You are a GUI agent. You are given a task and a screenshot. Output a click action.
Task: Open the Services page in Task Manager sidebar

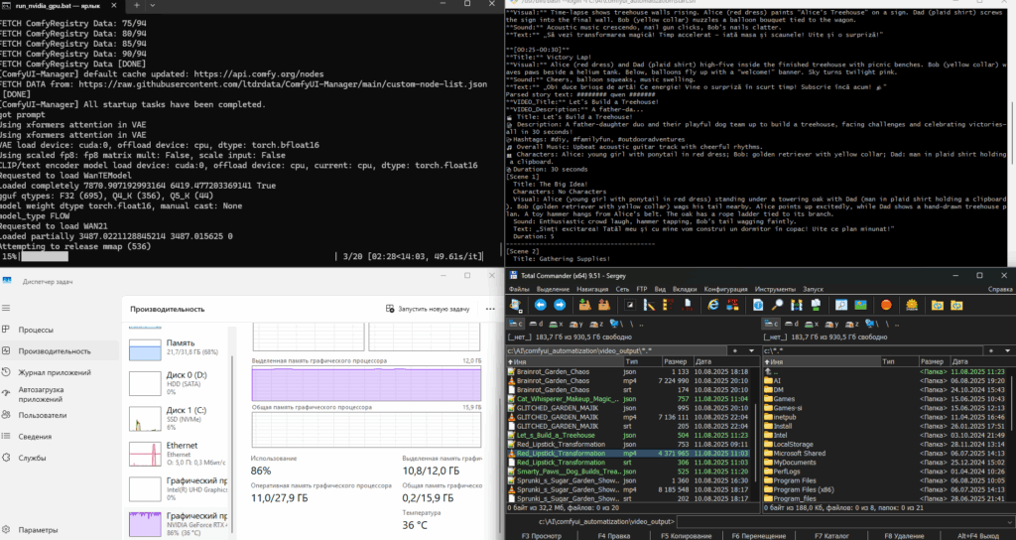[34, 458]
